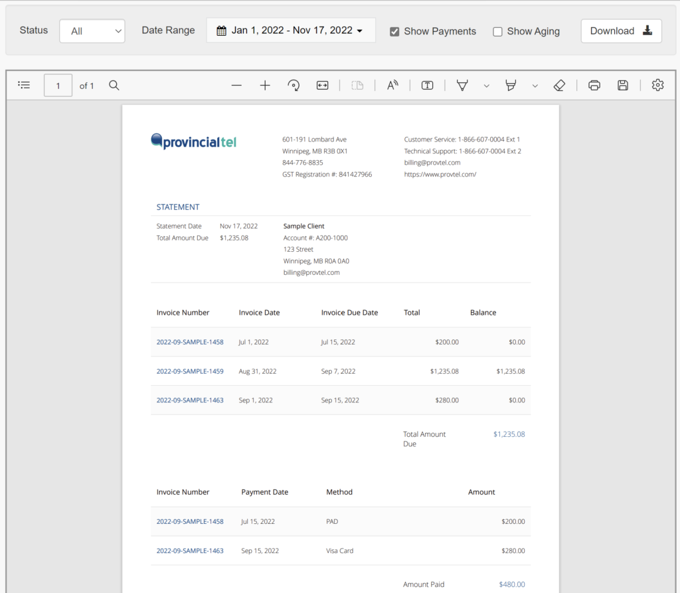Viewport: 680px width, 593px height.
Task: Open payment row link 2022-09-SAMPLE-1463
Action: point(190,551)
